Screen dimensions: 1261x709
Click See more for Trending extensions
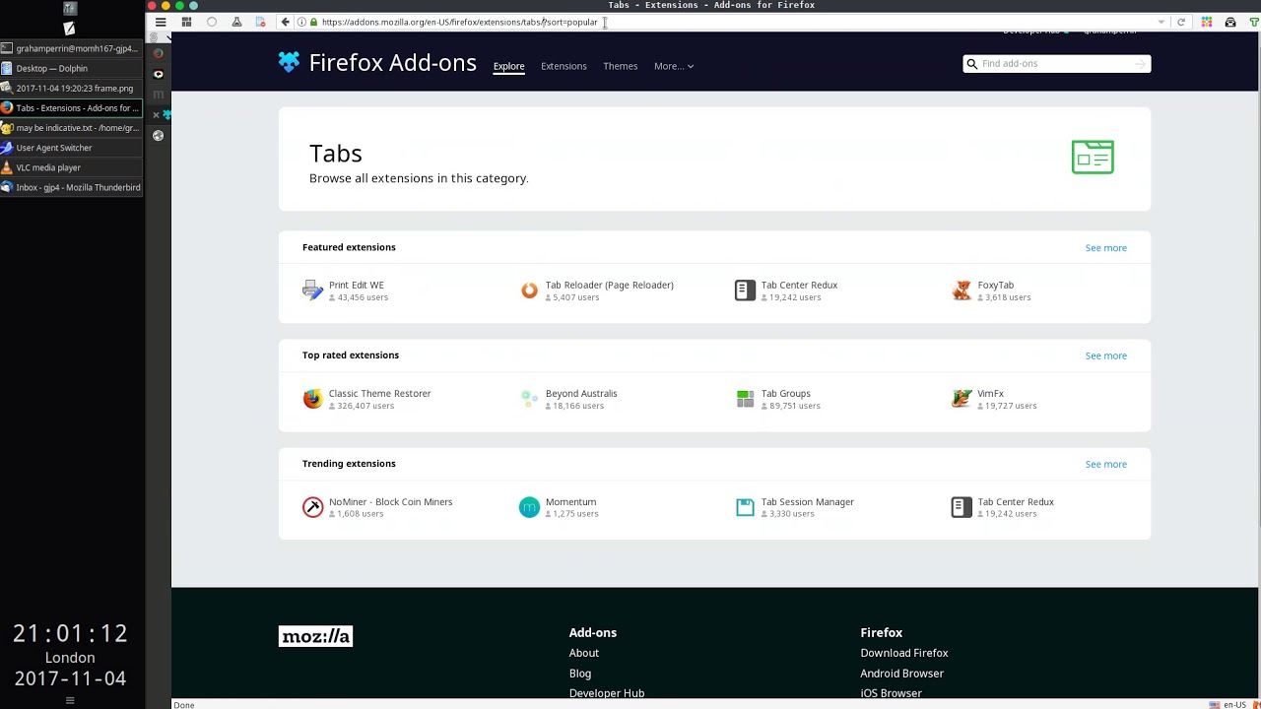[x=1105, y=464]
